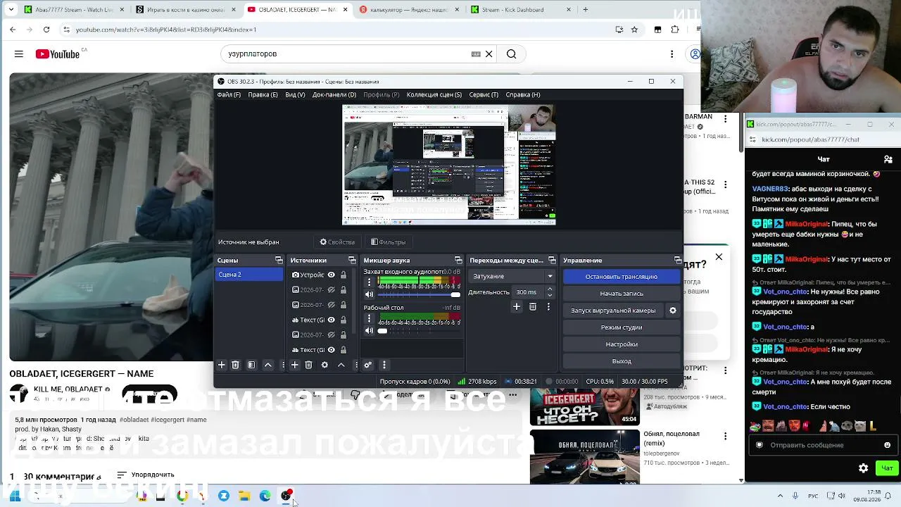Undock the Сцены panel
Image resolution: width=901 pixels, height=507 pixels.
click(x=279, y=261)
